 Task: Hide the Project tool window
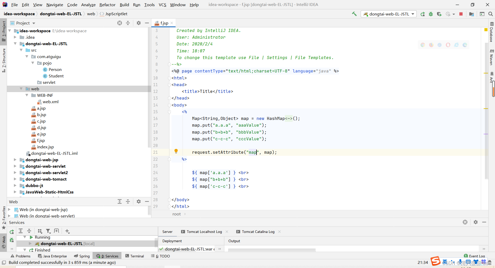tap(147, 23)
